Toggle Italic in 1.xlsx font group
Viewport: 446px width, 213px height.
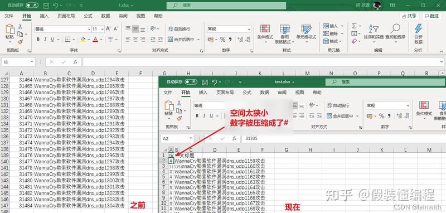pos(45,40)
